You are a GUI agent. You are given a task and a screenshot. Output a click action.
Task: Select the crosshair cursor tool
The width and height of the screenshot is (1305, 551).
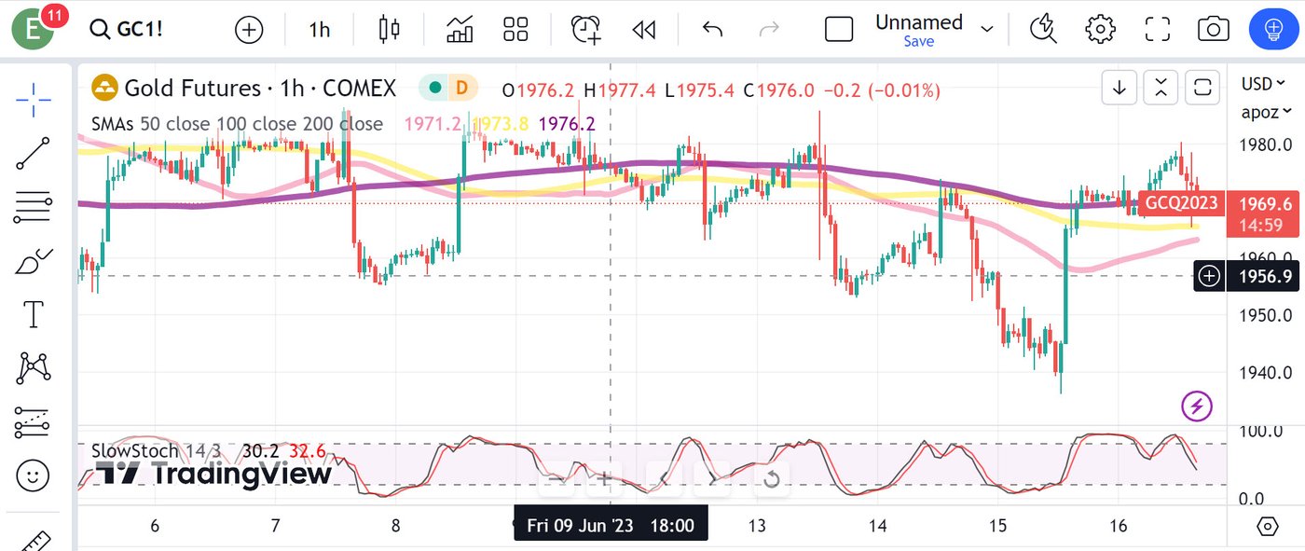(34, 100)
